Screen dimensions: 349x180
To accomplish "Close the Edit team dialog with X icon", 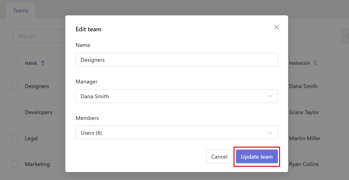I will pos(277,27).
